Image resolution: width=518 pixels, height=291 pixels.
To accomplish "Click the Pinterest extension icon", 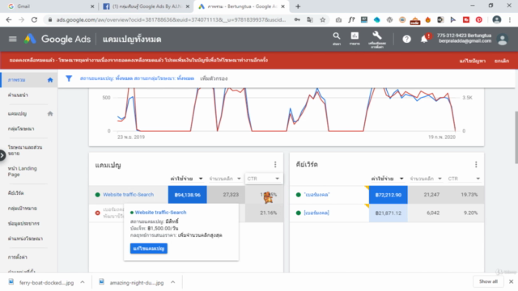I will tap(478, 19).
